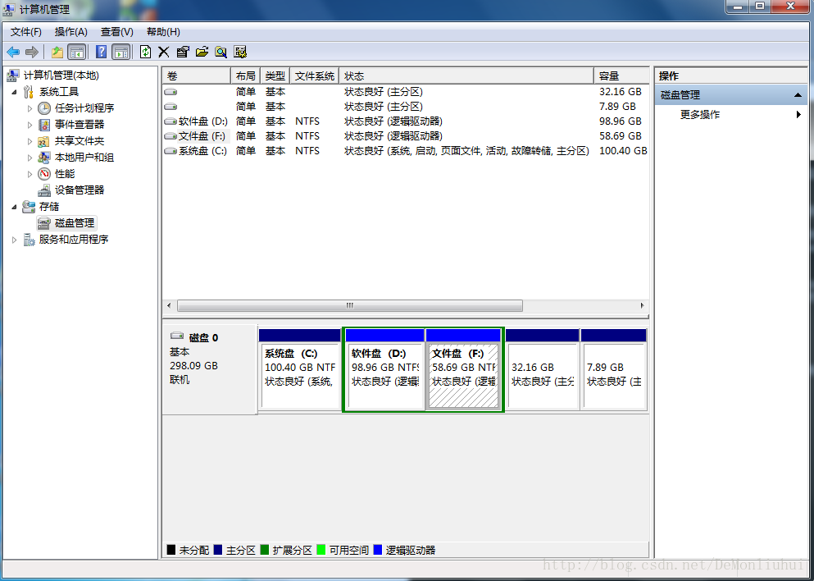Sort by the 容量 column header
Image resolution: width=814 pixels, height=581 pixels.
[x=621, y=75]
